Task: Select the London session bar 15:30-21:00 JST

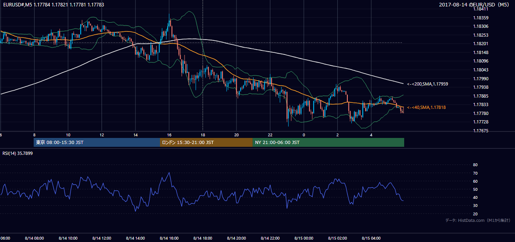Action: (206, 142)
